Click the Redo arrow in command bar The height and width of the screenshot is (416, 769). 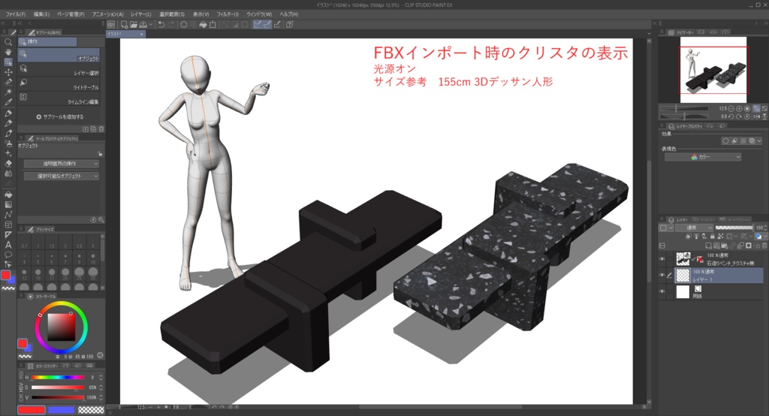click(x=170, y=24)
